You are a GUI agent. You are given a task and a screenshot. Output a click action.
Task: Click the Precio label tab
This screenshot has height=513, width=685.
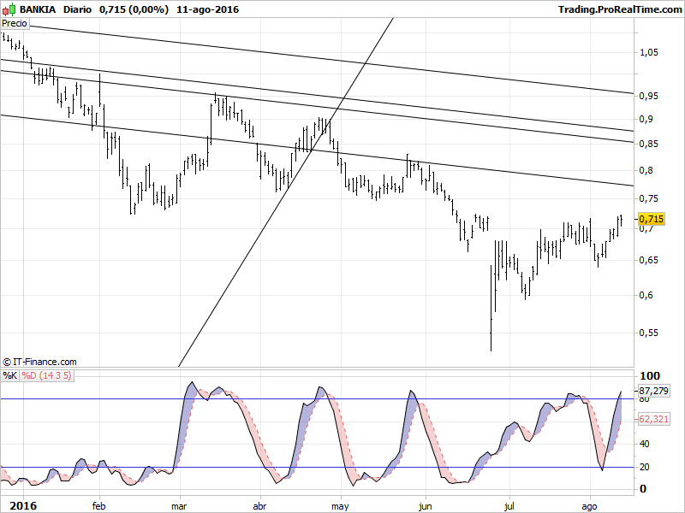pos(15,24)
